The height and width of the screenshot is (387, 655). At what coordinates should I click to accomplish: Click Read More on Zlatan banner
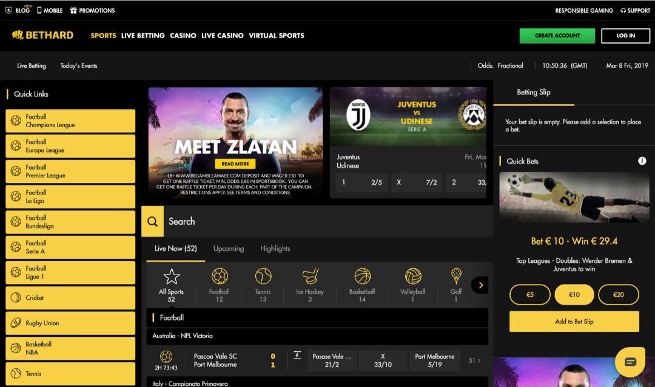[x=235, y=164]
